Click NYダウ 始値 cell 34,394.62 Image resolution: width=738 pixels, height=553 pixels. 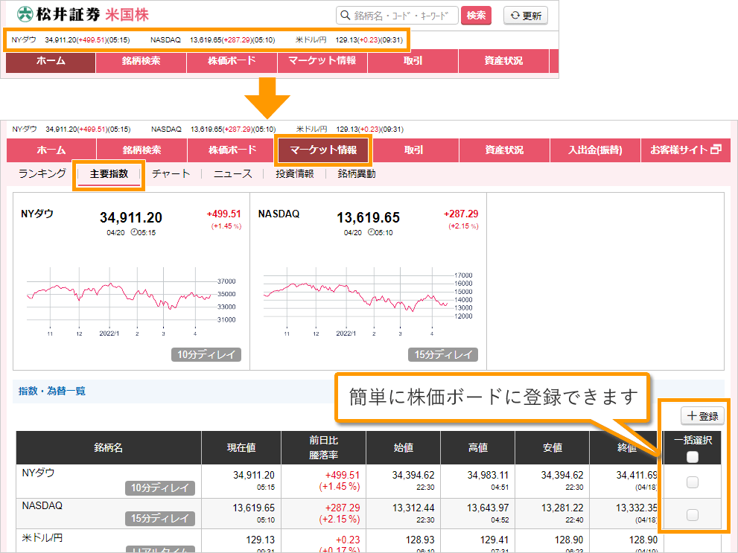point(413,476)
